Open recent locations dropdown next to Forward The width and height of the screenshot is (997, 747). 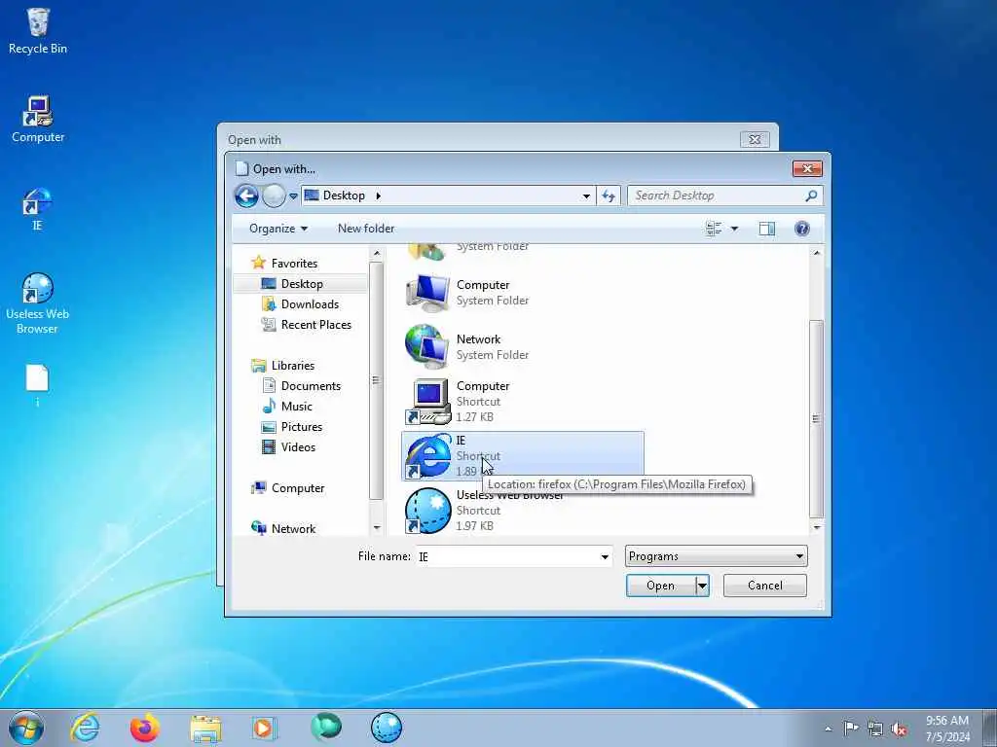click(x=293, y=196)
